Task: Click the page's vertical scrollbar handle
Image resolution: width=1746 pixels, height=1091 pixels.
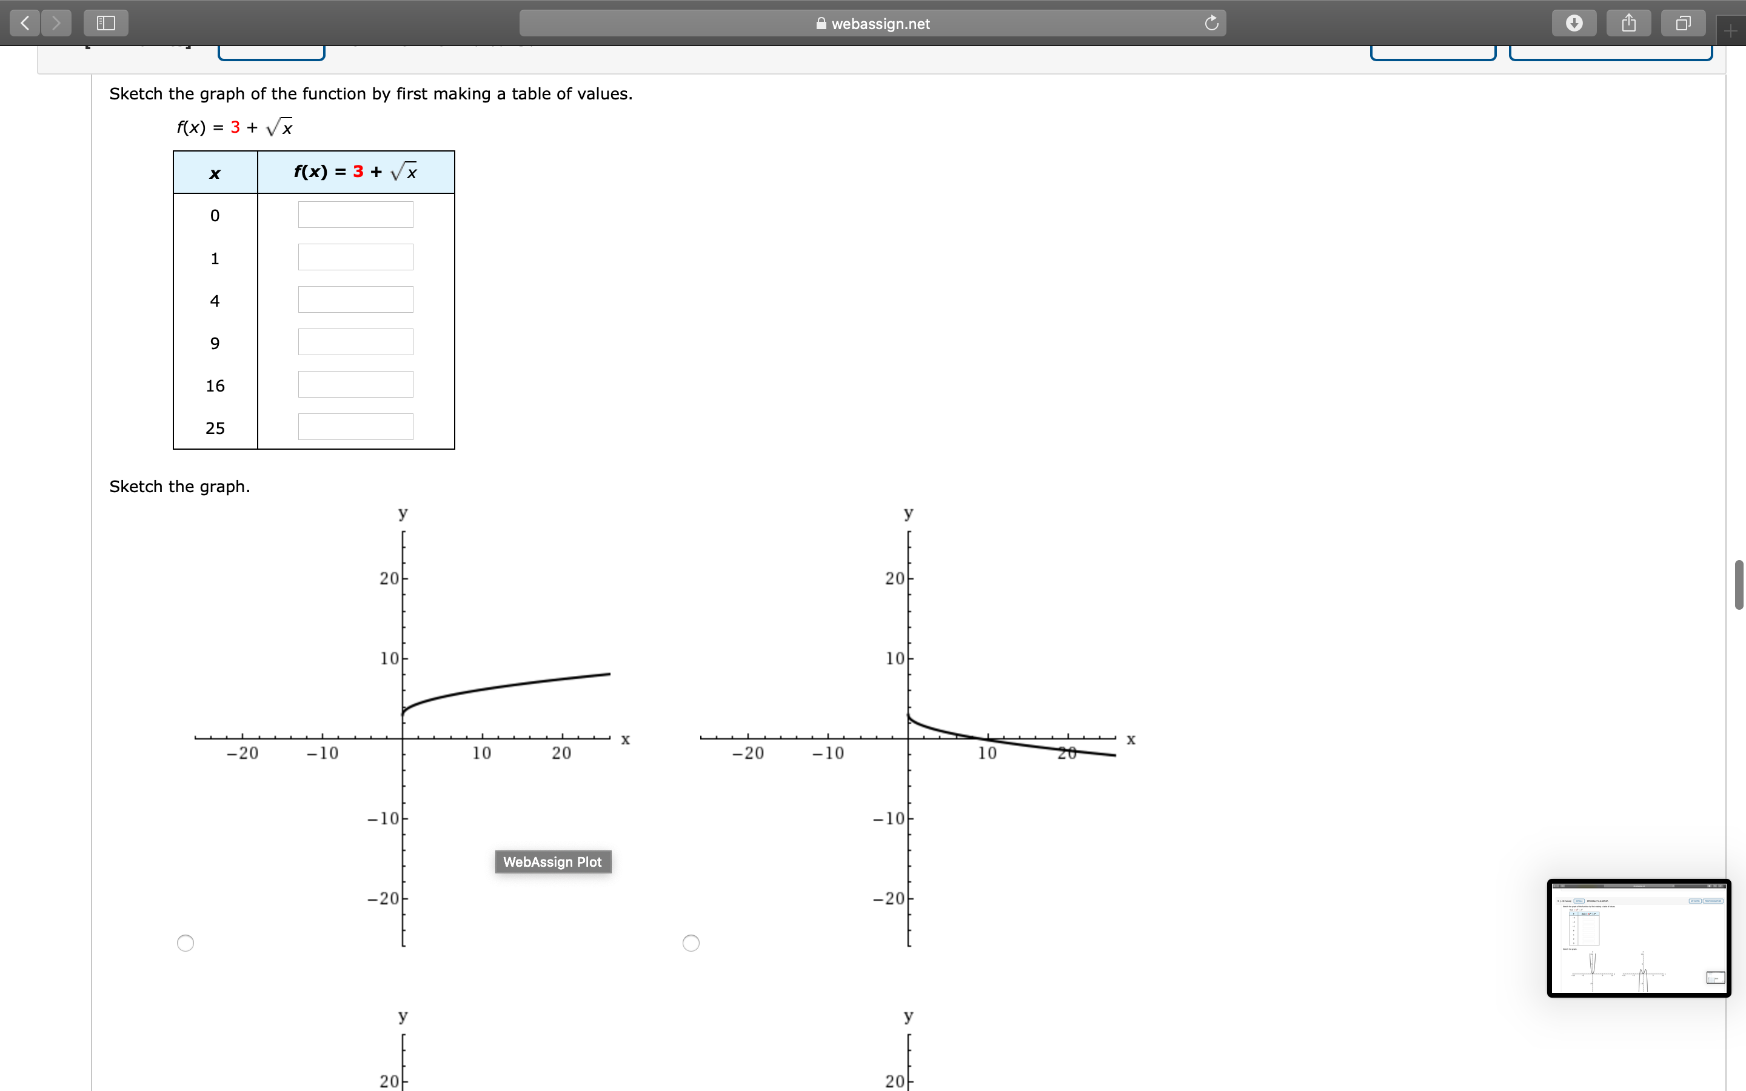Action: (x=1739, y=584)
